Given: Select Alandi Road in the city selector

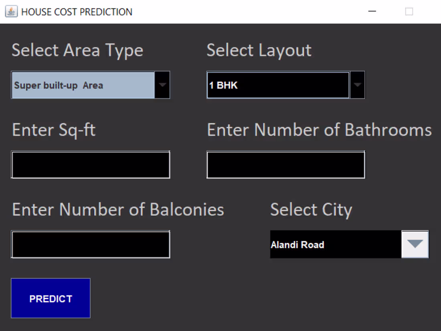Looking at the screenshot, I should point(297,244).
